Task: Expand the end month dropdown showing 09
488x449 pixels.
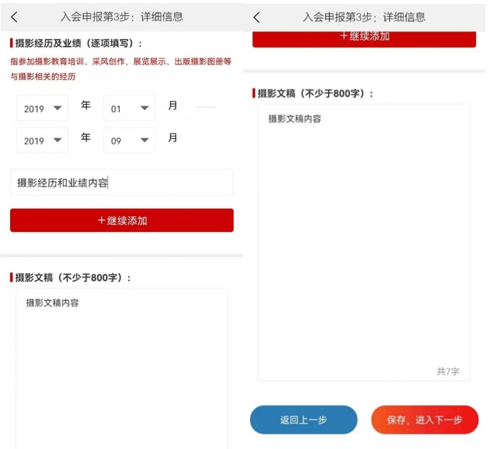Action: (x=129, y=140)
